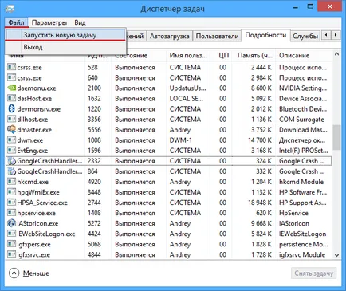Screen dimensions: 346x291
Task: Click the igfxsrvc.exe process icon
Action: tap(11, 254)
